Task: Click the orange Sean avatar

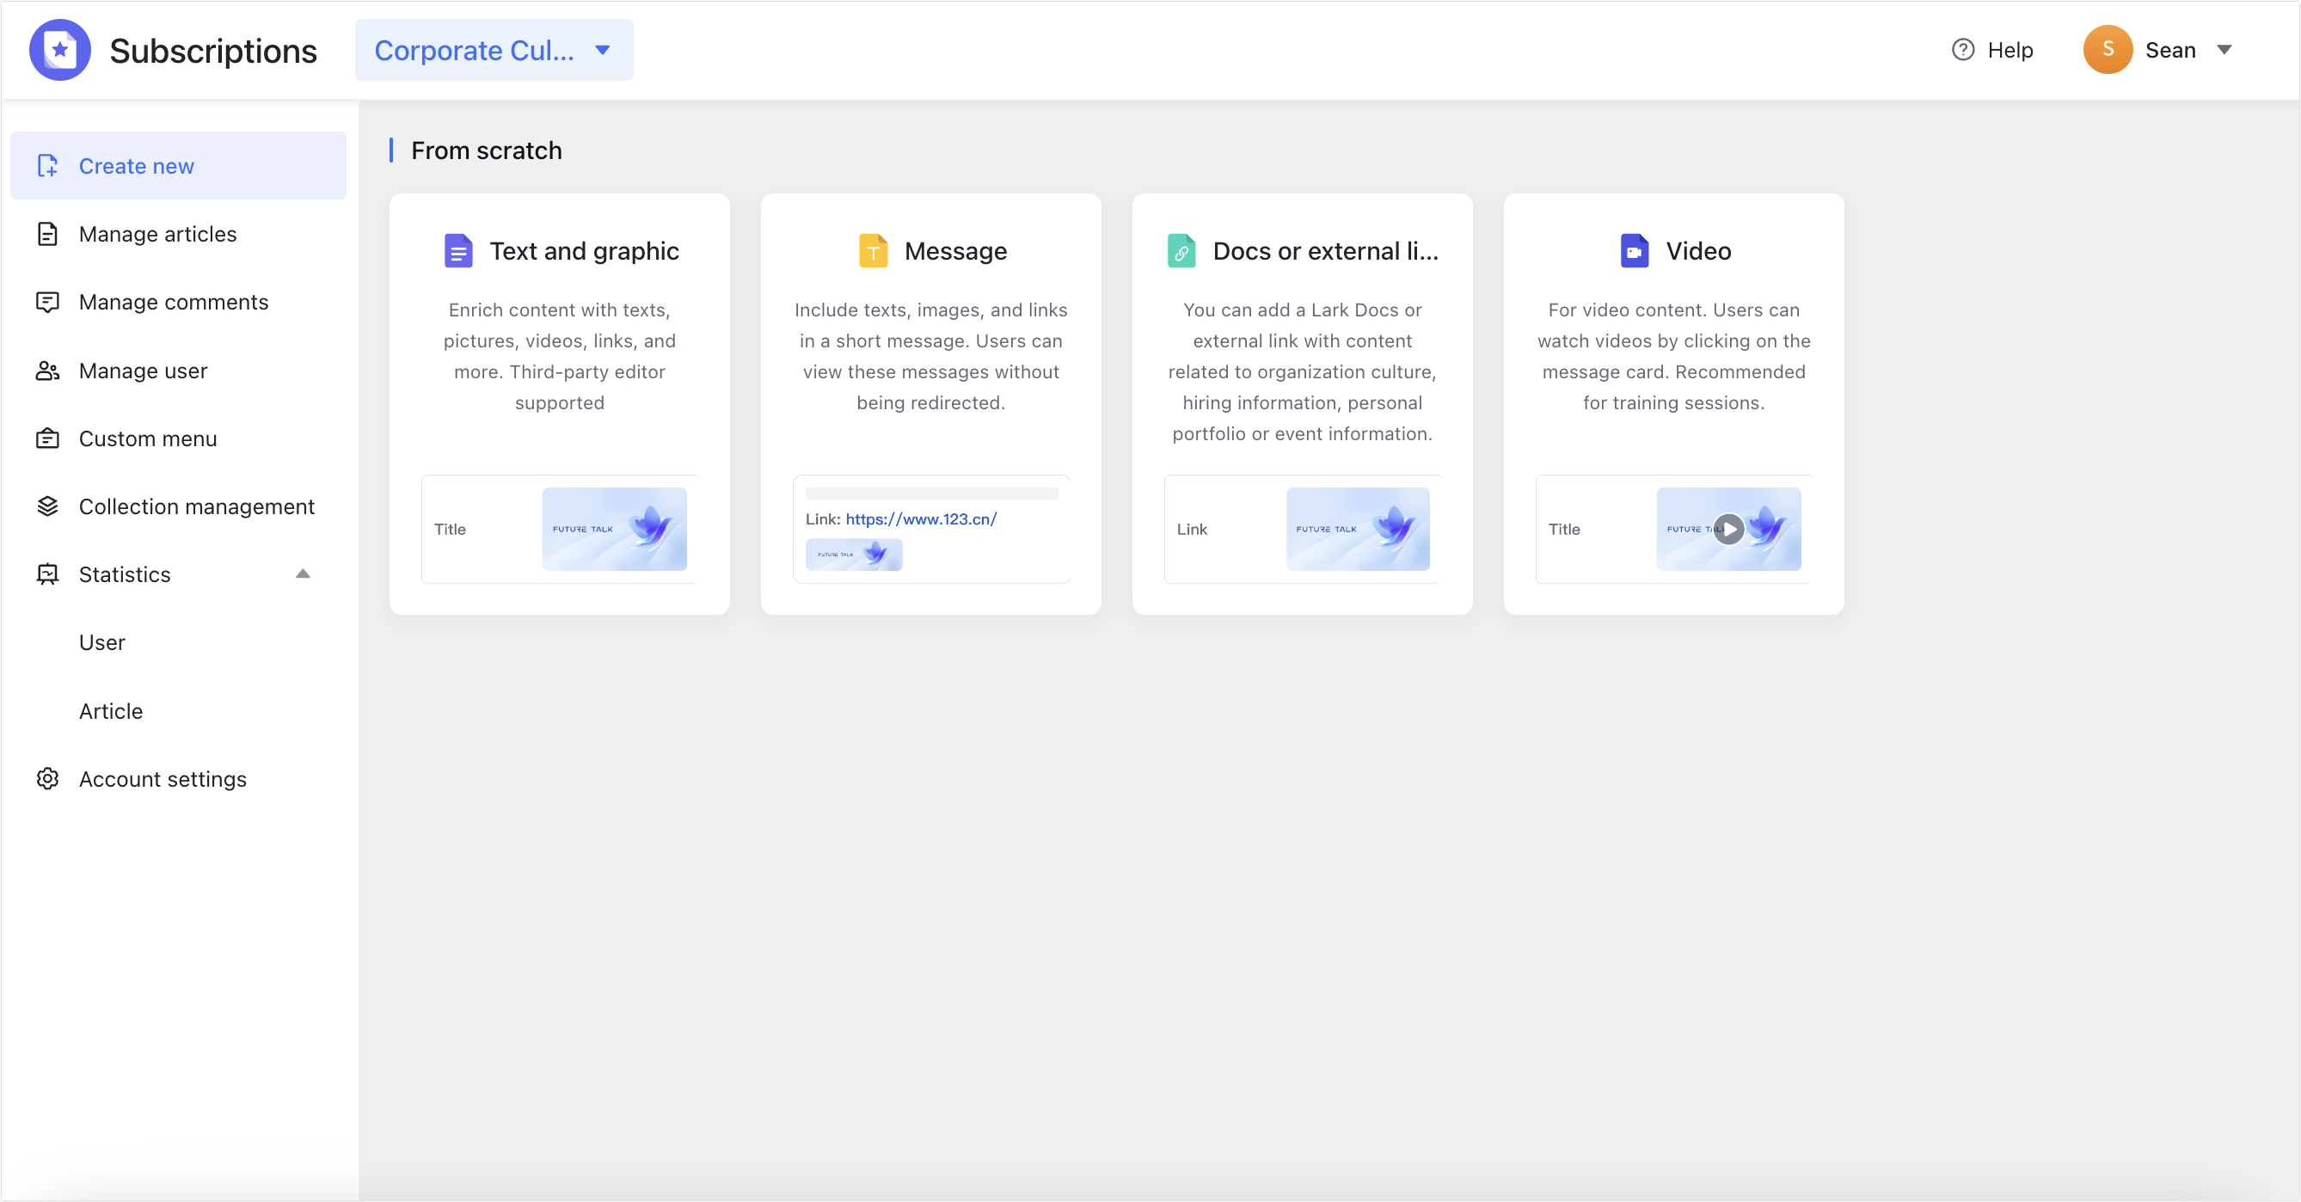Action: [2108, 50]
